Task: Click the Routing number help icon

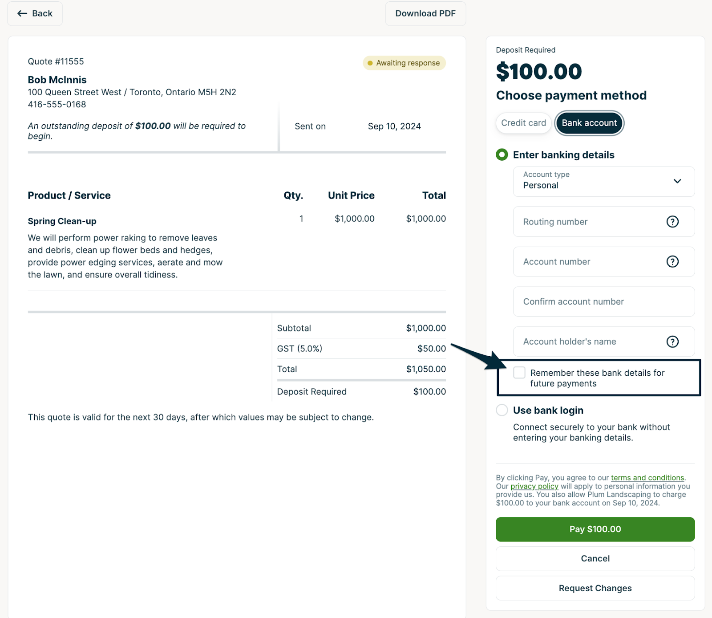Action: pyautogui.click(x=672, y=222)
